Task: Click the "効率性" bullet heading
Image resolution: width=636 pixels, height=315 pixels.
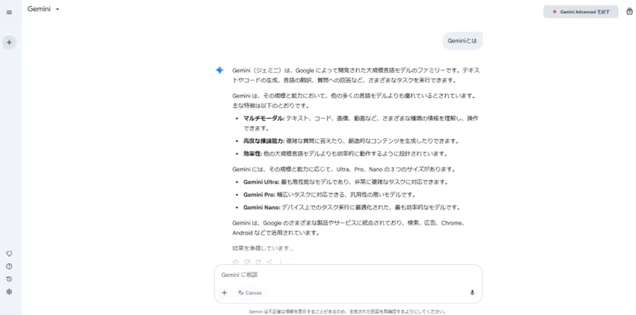Action: tap(252, 153)
